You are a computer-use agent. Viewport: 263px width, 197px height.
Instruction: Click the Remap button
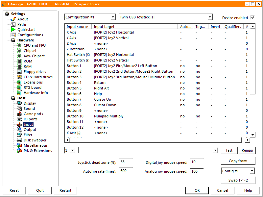click(247, 150)
